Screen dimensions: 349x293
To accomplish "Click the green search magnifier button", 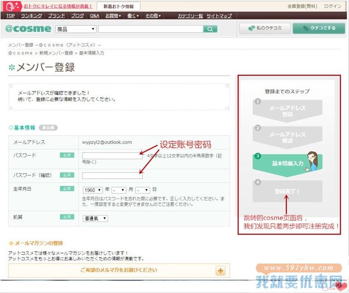I will point(210,29).
